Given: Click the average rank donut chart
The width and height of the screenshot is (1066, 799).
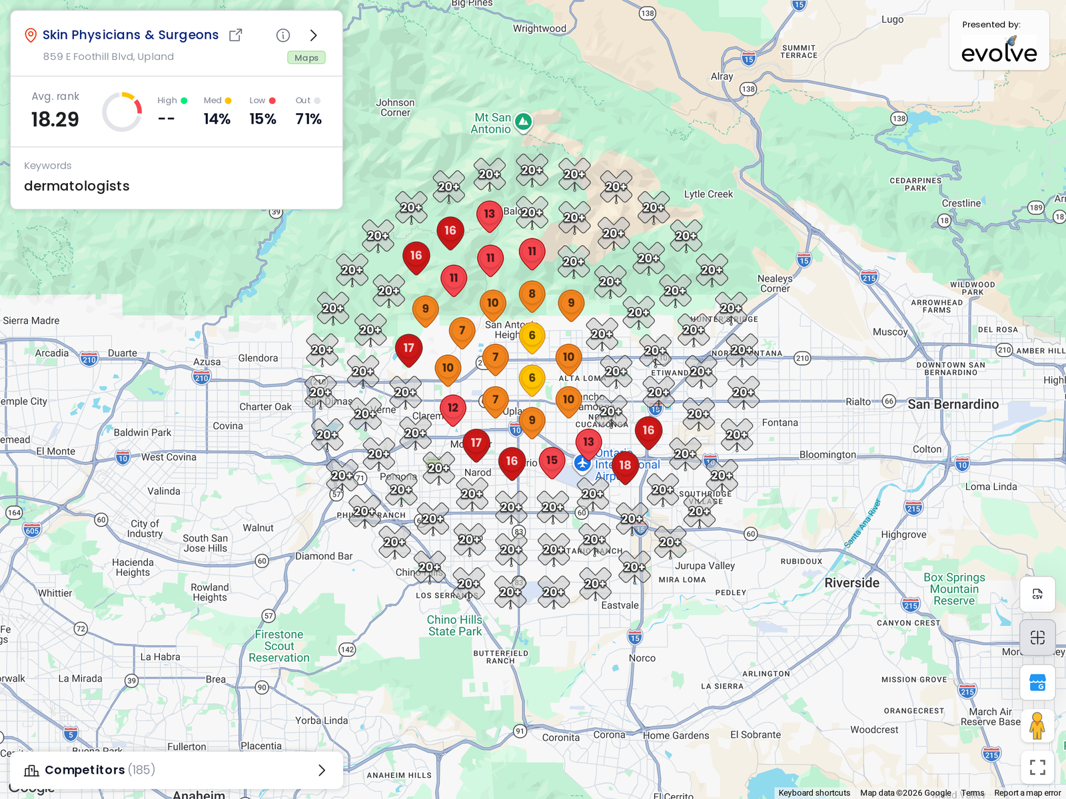Looking at the screenshot, I should pos(122,112).
